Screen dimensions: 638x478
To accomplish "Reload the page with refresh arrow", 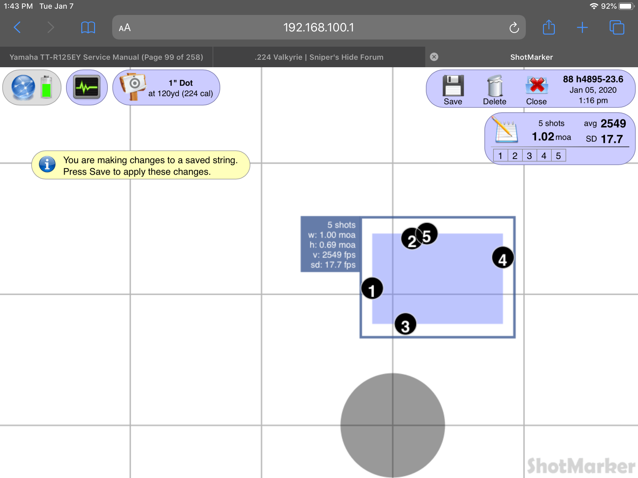I will pos(514,28).
